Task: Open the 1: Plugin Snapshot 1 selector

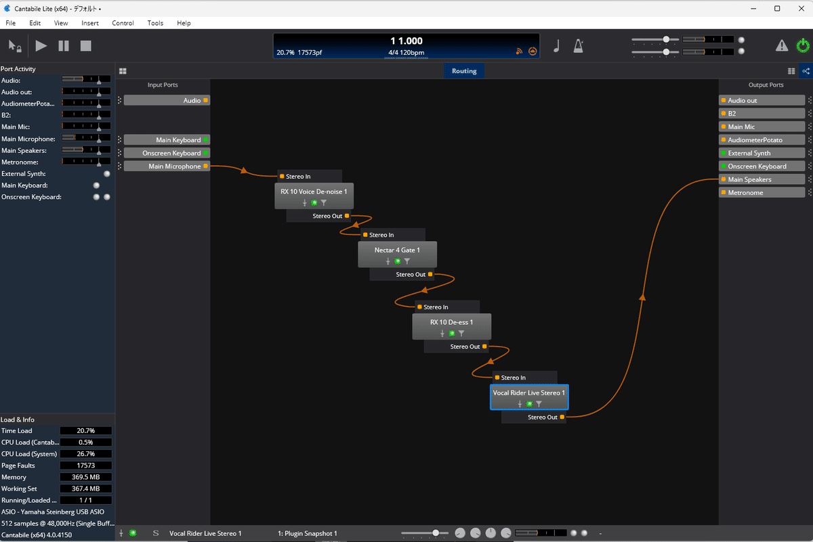Action: tap(308, 533)
